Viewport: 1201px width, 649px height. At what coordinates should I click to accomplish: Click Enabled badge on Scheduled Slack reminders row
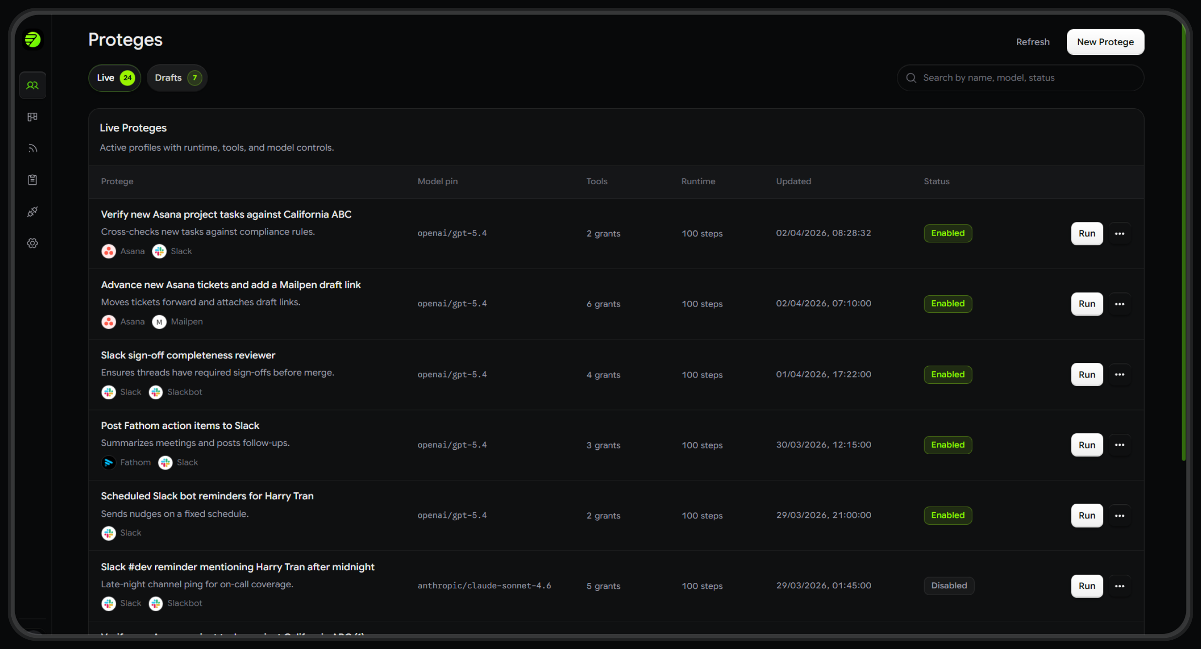(x=947, y=515)
